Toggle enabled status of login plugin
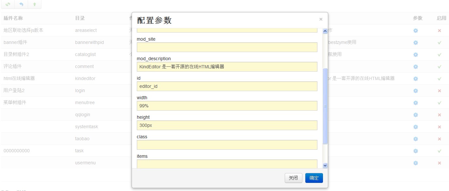Image resolution: width=449 pixels, height=191 pixels. (x=439, y=91)
